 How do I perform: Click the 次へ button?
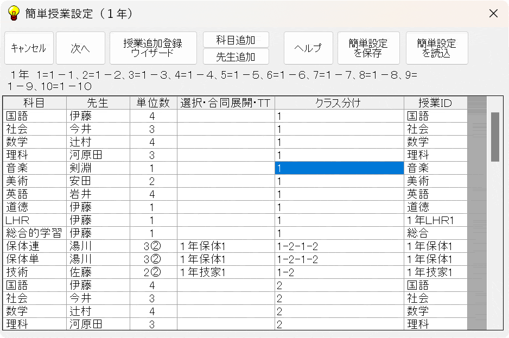pyautogui.click(x=80, y=48)
